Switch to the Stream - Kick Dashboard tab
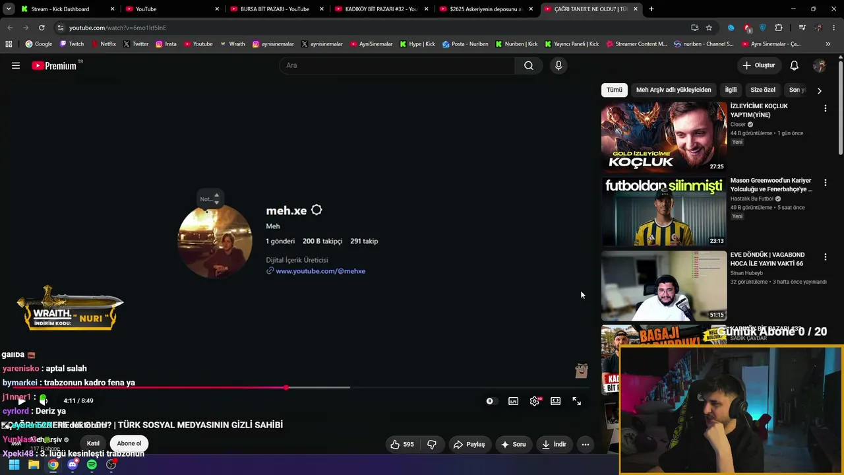The image size is (844, 475). tap(66, 9)
